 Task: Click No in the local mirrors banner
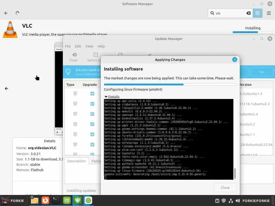pos(262,72)
